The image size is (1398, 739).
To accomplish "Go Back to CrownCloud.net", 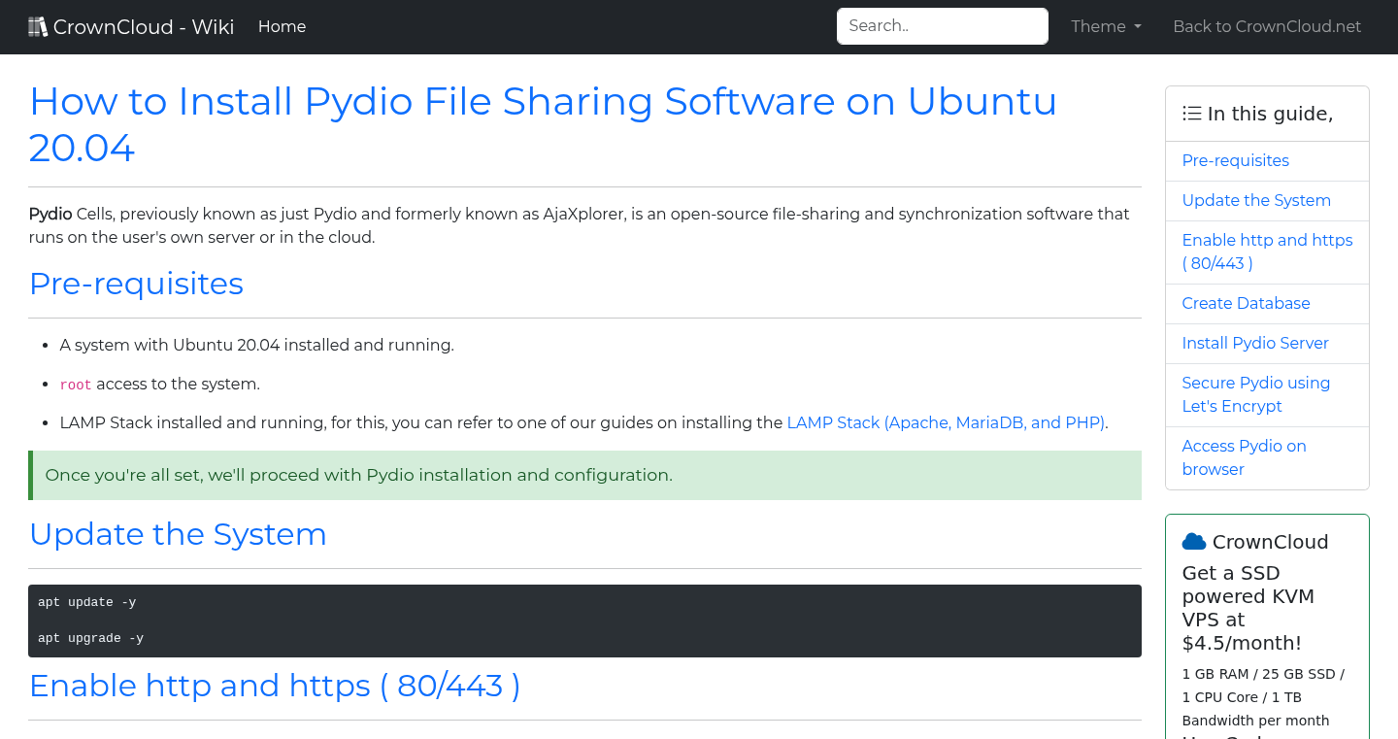I will coord(1267,26).
